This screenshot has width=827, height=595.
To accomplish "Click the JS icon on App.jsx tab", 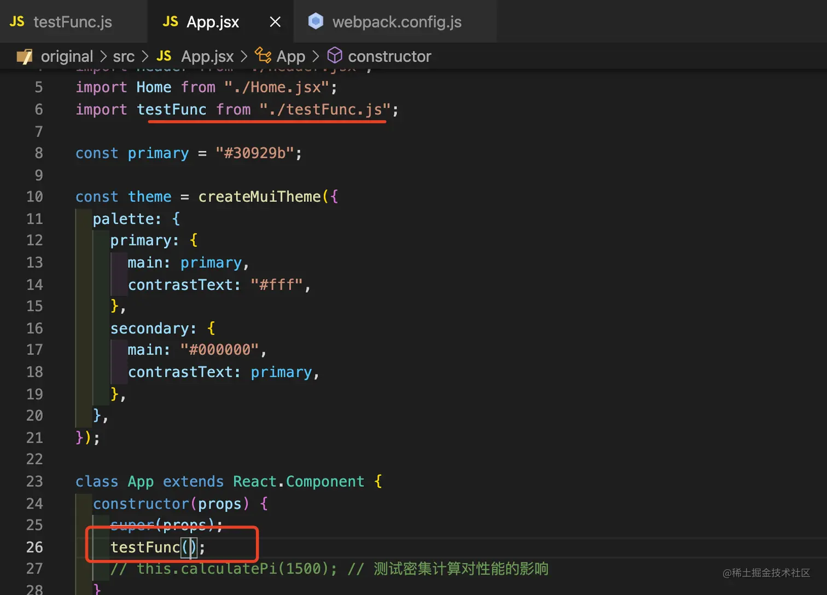I will pos(170,22).
